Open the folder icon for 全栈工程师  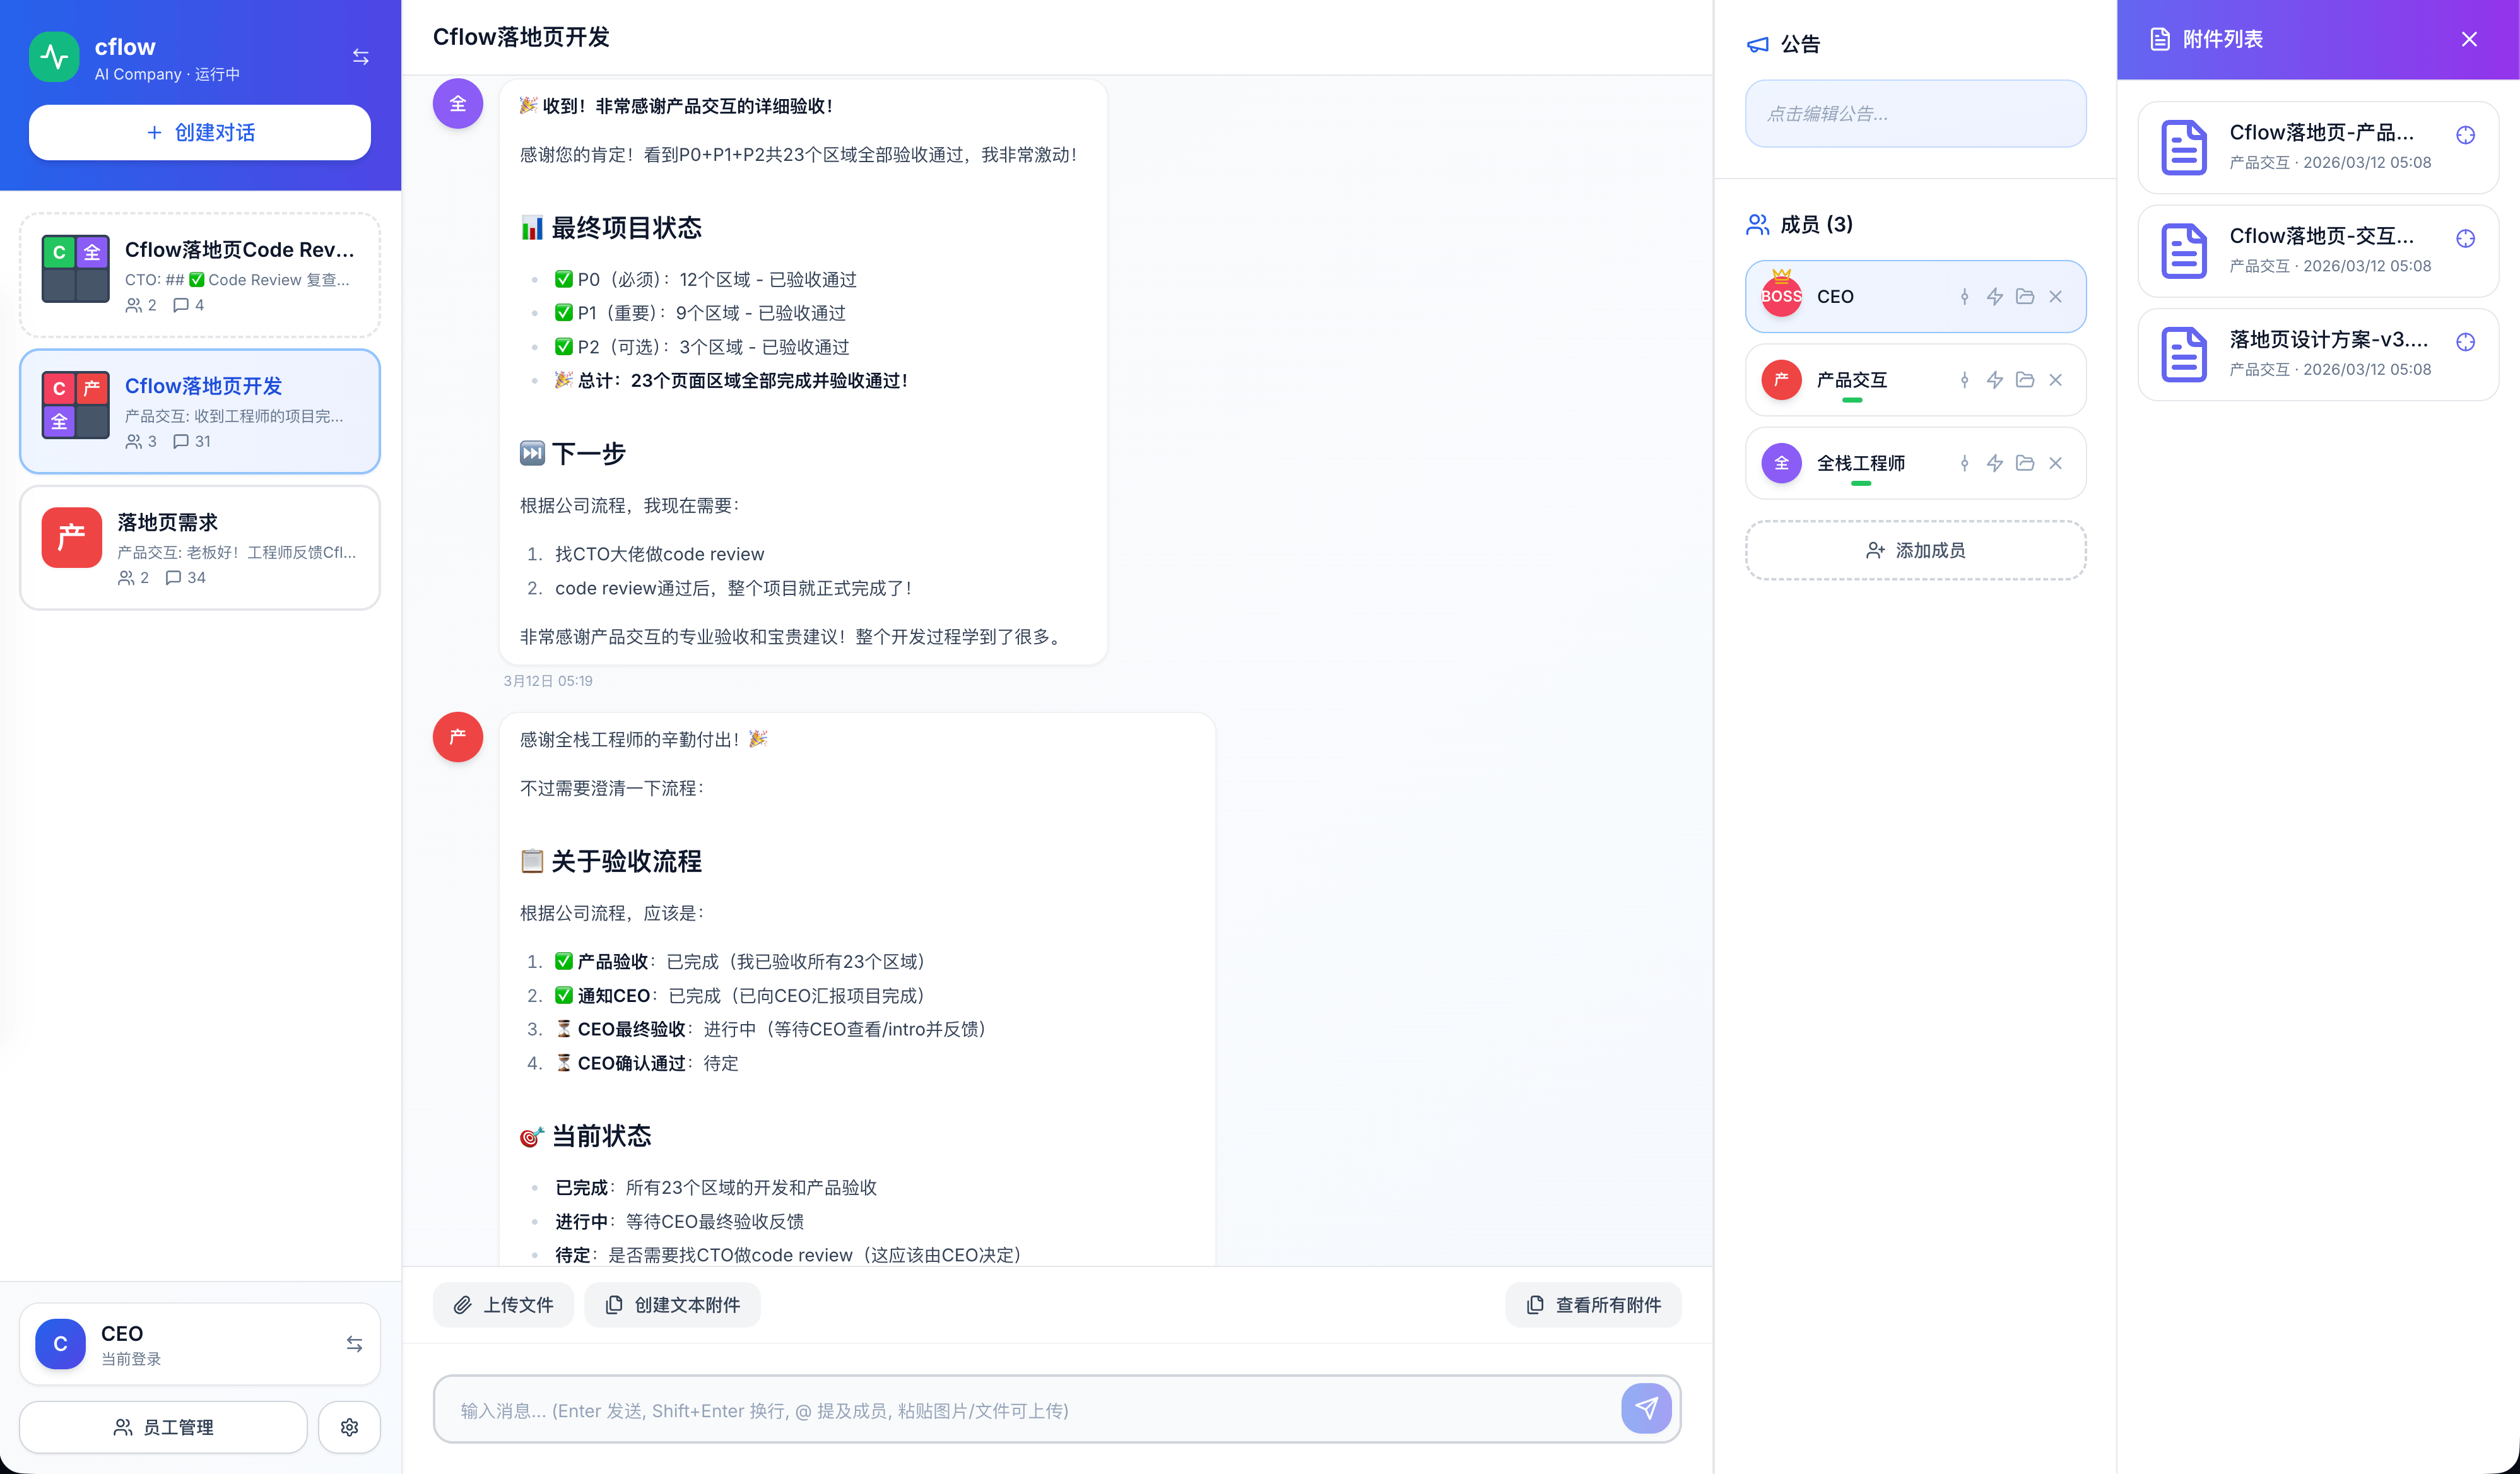tap(2025, 463)
